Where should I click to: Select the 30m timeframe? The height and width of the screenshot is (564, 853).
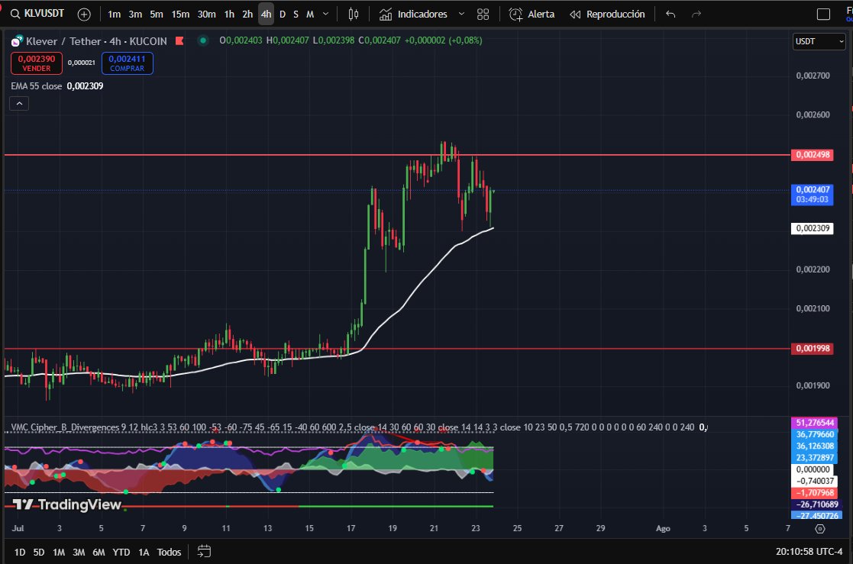[206, 15]
